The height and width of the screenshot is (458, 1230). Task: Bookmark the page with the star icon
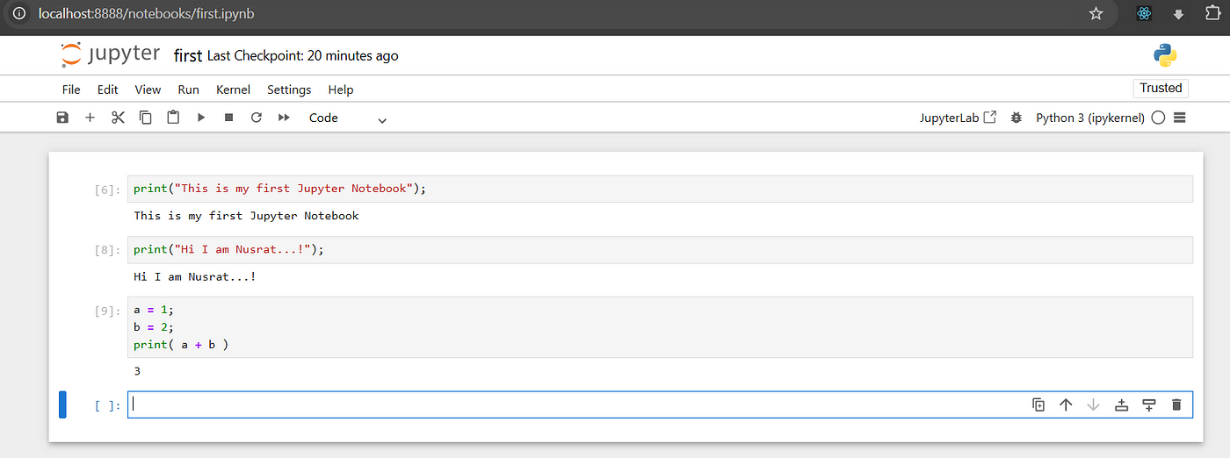point(1096,14)
